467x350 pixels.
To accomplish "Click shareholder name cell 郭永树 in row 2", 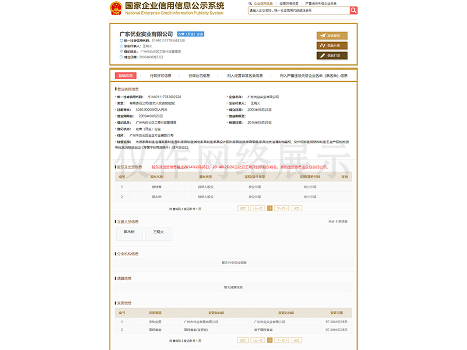I will [156, 197].
